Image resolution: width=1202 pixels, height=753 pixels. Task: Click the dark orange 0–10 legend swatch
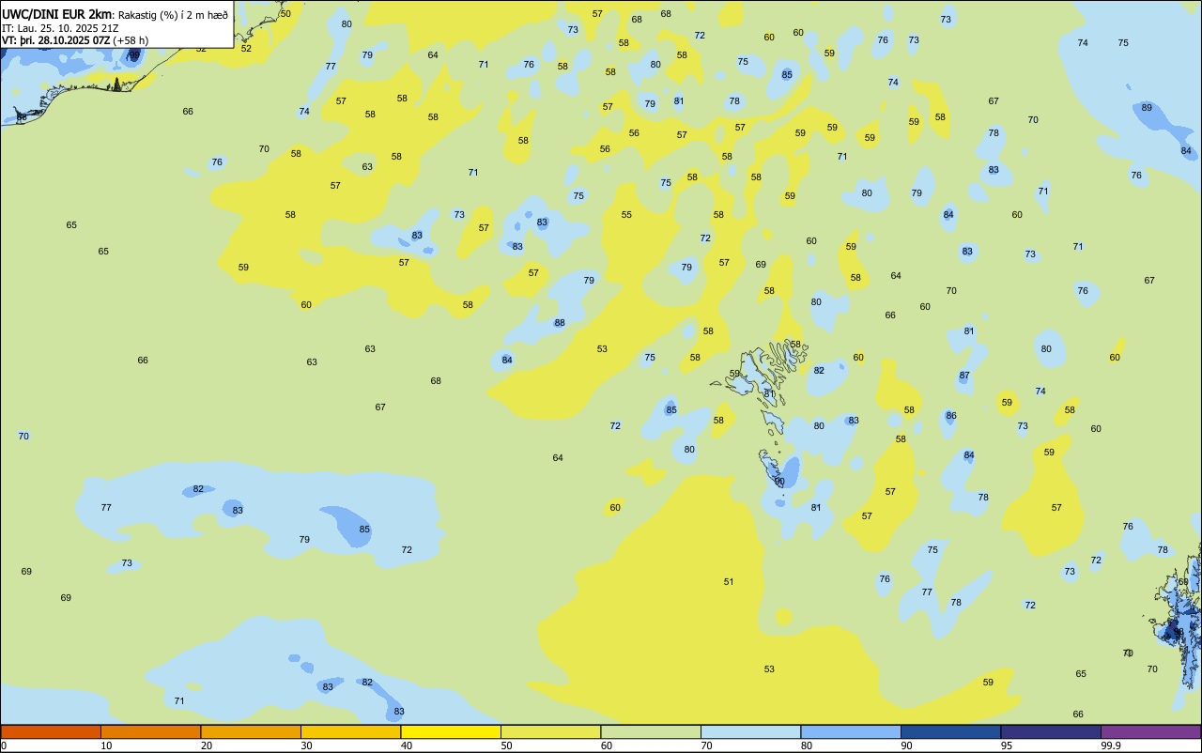tap(51, 731)
